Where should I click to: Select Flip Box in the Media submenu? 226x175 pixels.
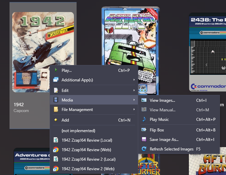point(179,130)
